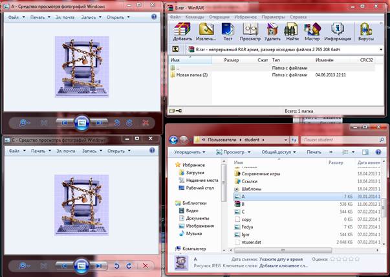
Task: Rate file A with five stars
Action: click(357, 259)
